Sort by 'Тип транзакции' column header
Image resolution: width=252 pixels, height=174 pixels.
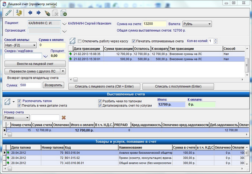pos(196,49)
